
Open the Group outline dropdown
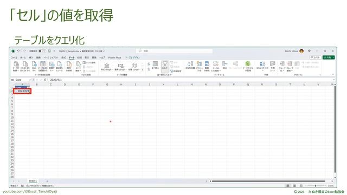point(282,66)
